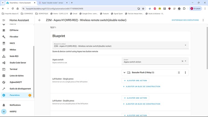This screenshot has width=208, height=117.
Task: Open Aqara switch entity dropdown arrow
Action: (x=186, y=61)
